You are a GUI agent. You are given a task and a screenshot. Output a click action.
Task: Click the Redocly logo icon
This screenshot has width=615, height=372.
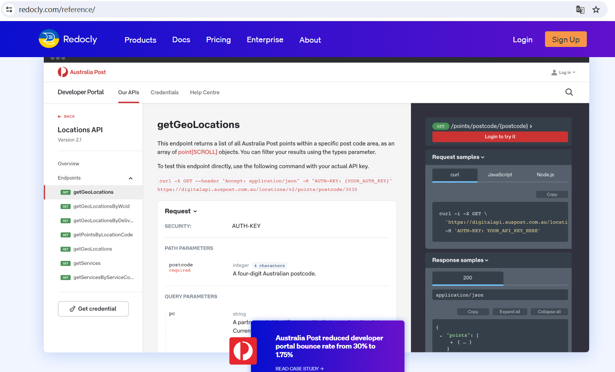tap(49, 39)
